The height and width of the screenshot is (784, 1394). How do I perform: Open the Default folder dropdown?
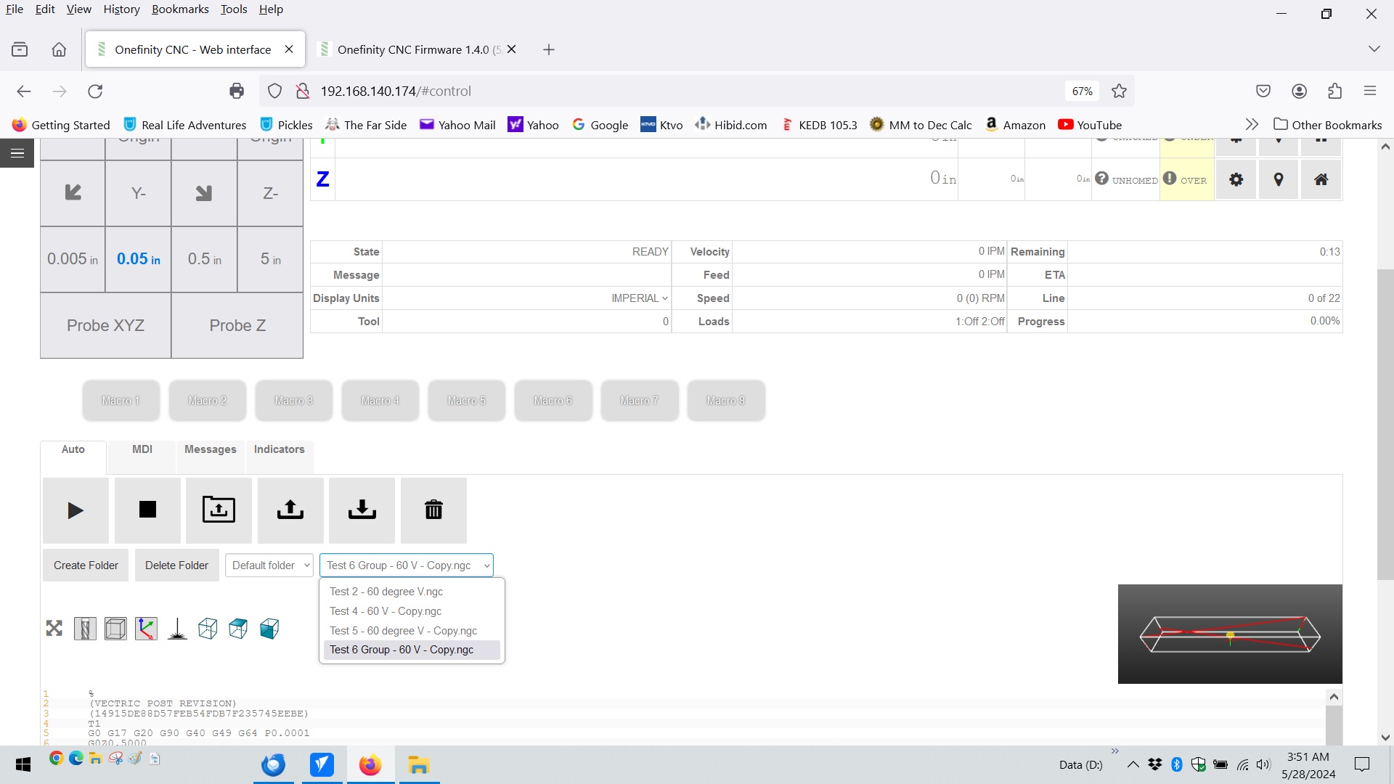tap(269, 565)
